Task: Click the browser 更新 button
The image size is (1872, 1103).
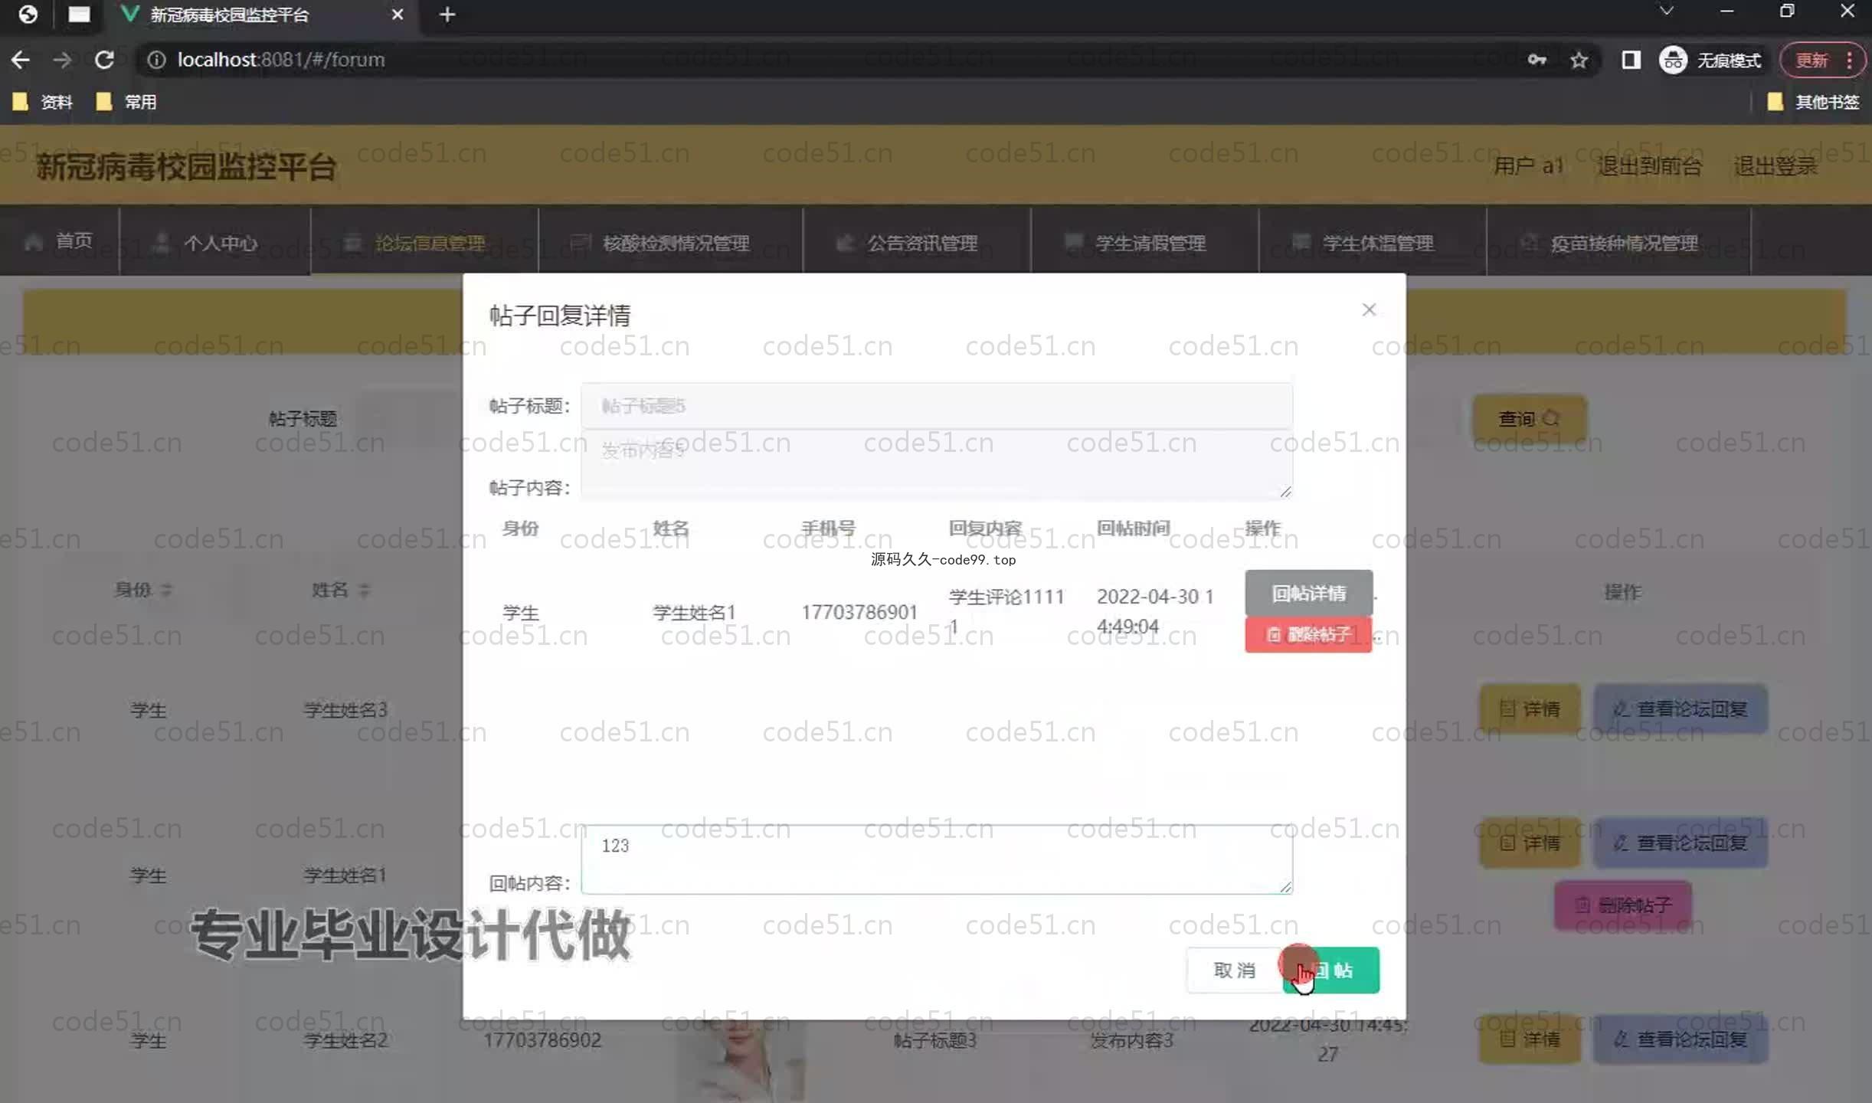Action: [x=1811, y=60]
